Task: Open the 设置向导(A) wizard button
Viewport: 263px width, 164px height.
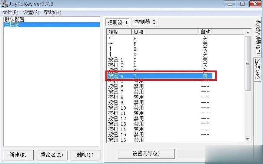Action: coord(146,153)
